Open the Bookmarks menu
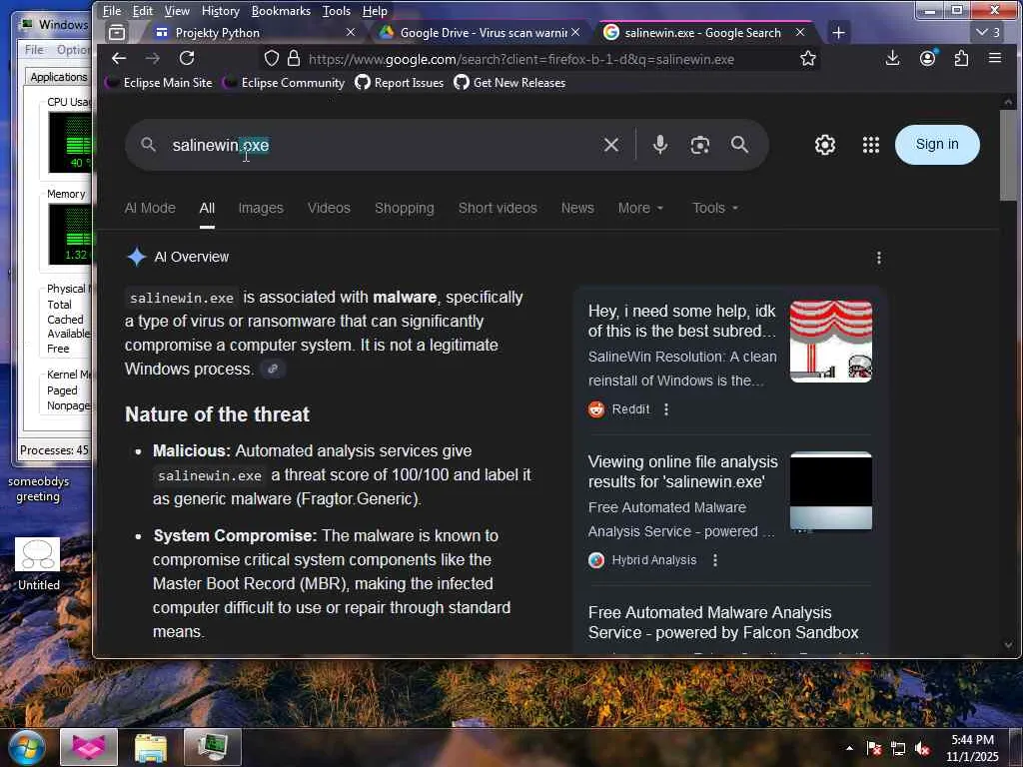Viewport: 1023px width, 767px height. (281, 10)
